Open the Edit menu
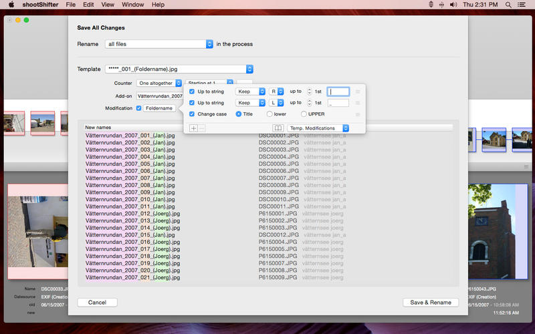 (x=88, y=5)
